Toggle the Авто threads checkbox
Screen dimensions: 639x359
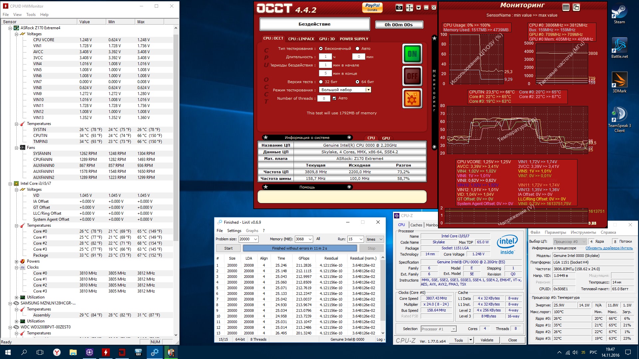(334, 98)
